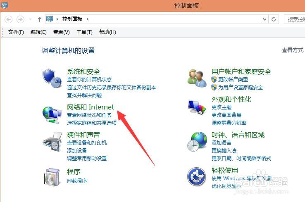Open the Hardware and Sound printer icon

pos(52,142)
